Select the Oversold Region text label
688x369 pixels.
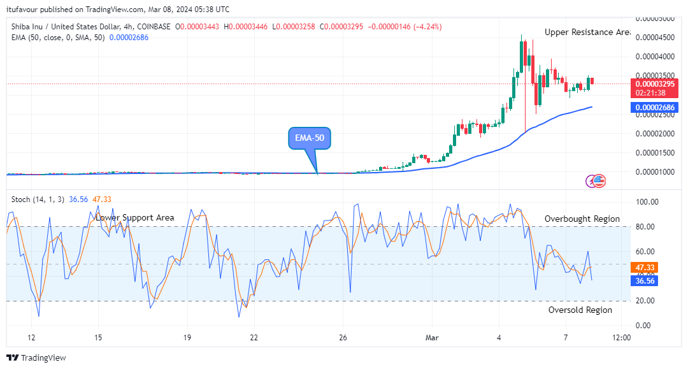[x=580, y=310]
